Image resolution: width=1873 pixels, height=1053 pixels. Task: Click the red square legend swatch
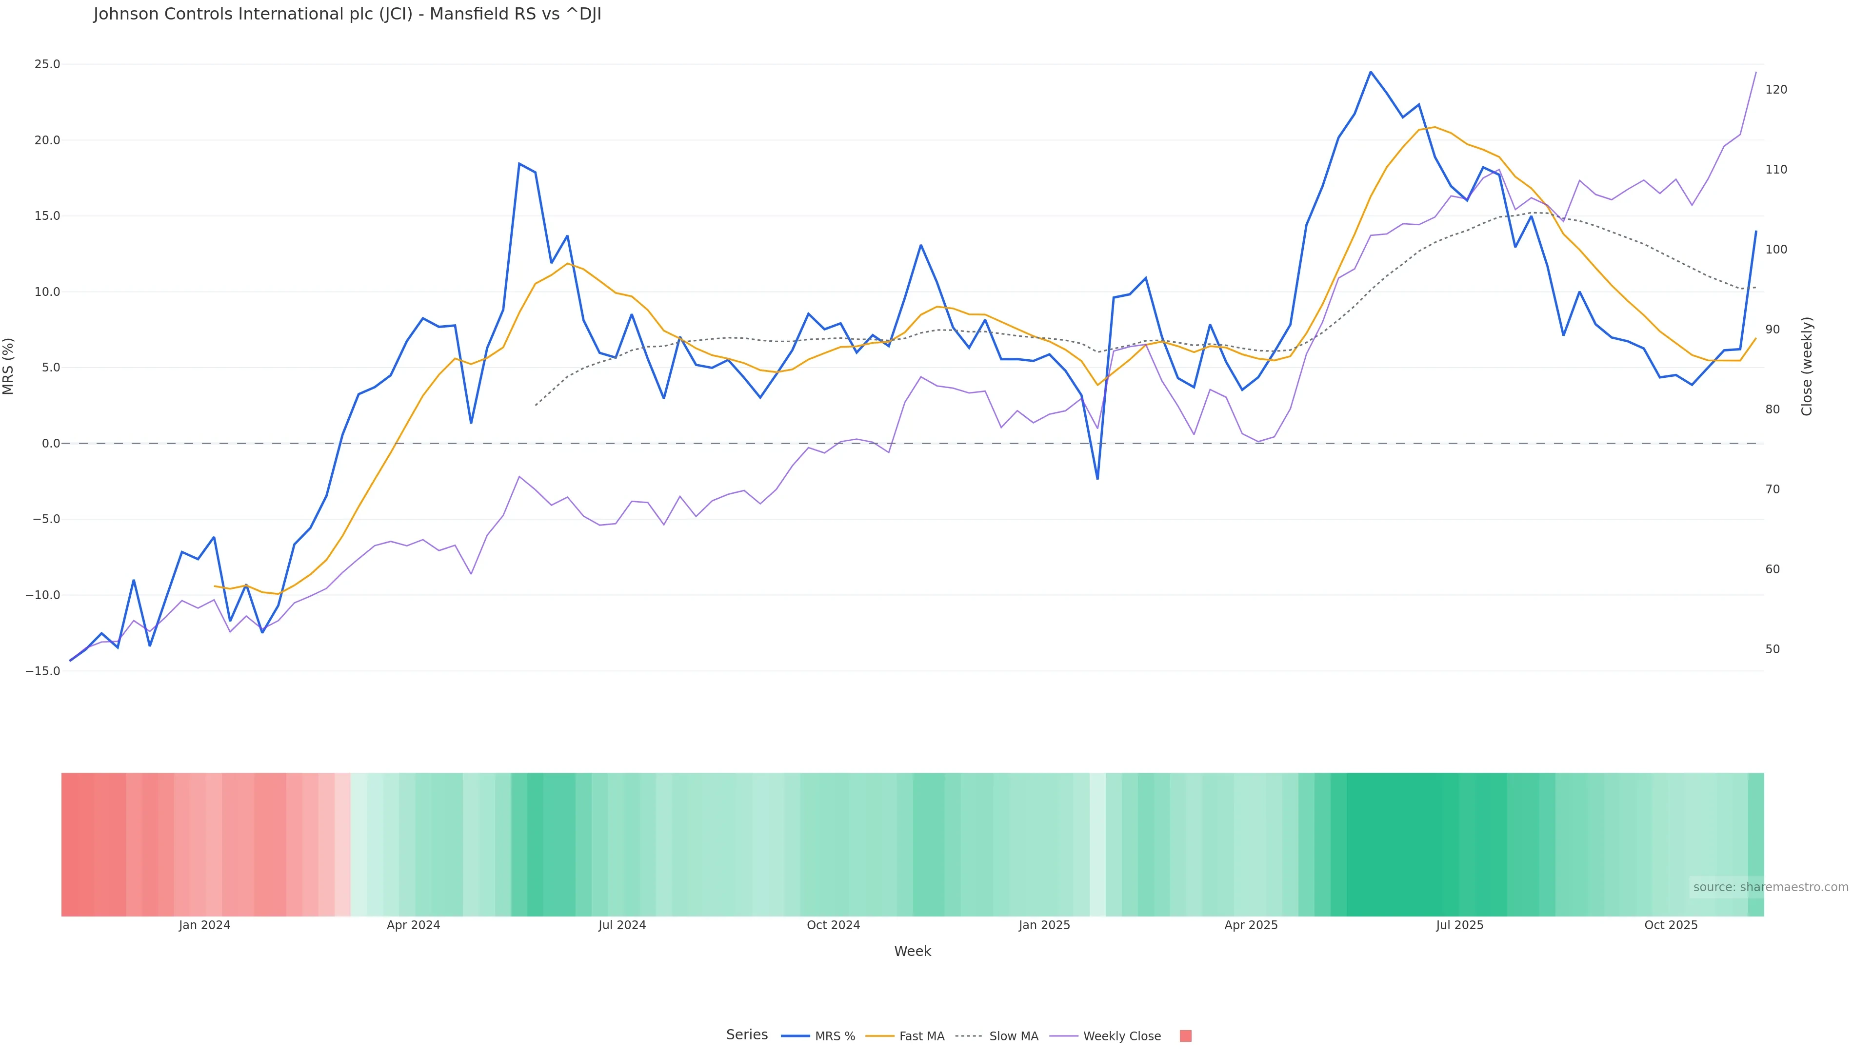click(x=1185, y=1036)
